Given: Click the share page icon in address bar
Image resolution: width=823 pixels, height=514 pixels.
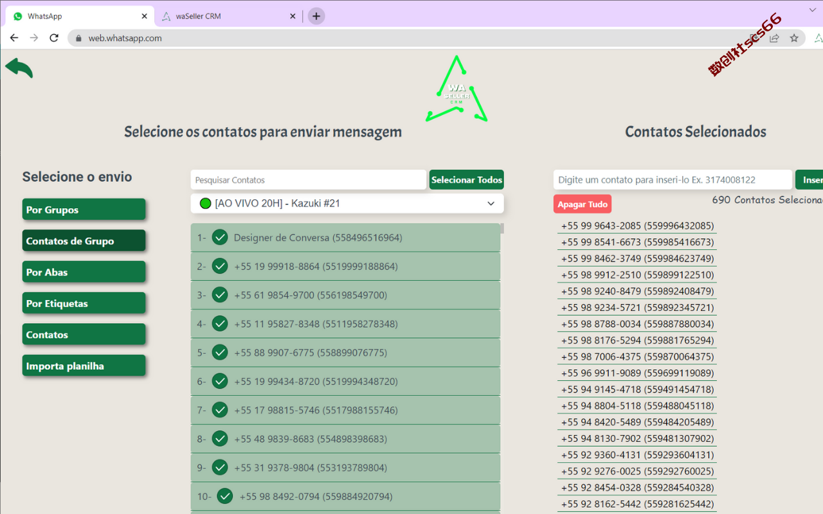Looking at the screenshot, I should tap(774, 38).
